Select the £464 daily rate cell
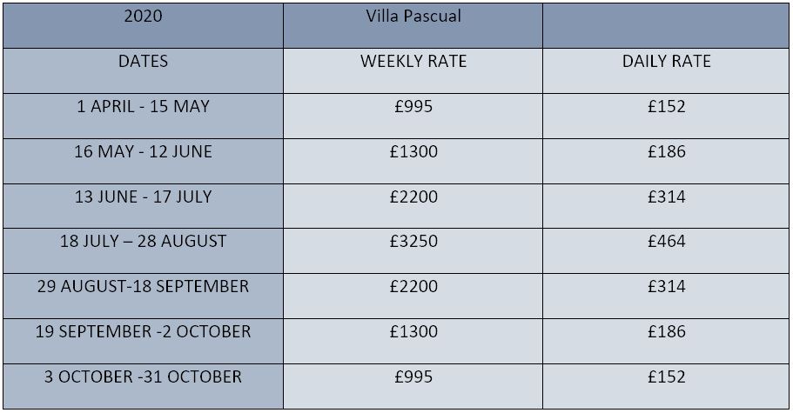This screenshot has width=793, height=413. (666, 242)
